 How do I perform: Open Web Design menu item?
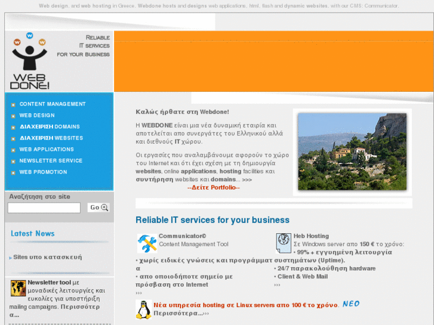37,115
